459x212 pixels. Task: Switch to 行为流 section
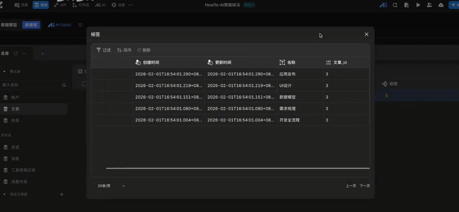click(x=81, y=5)
